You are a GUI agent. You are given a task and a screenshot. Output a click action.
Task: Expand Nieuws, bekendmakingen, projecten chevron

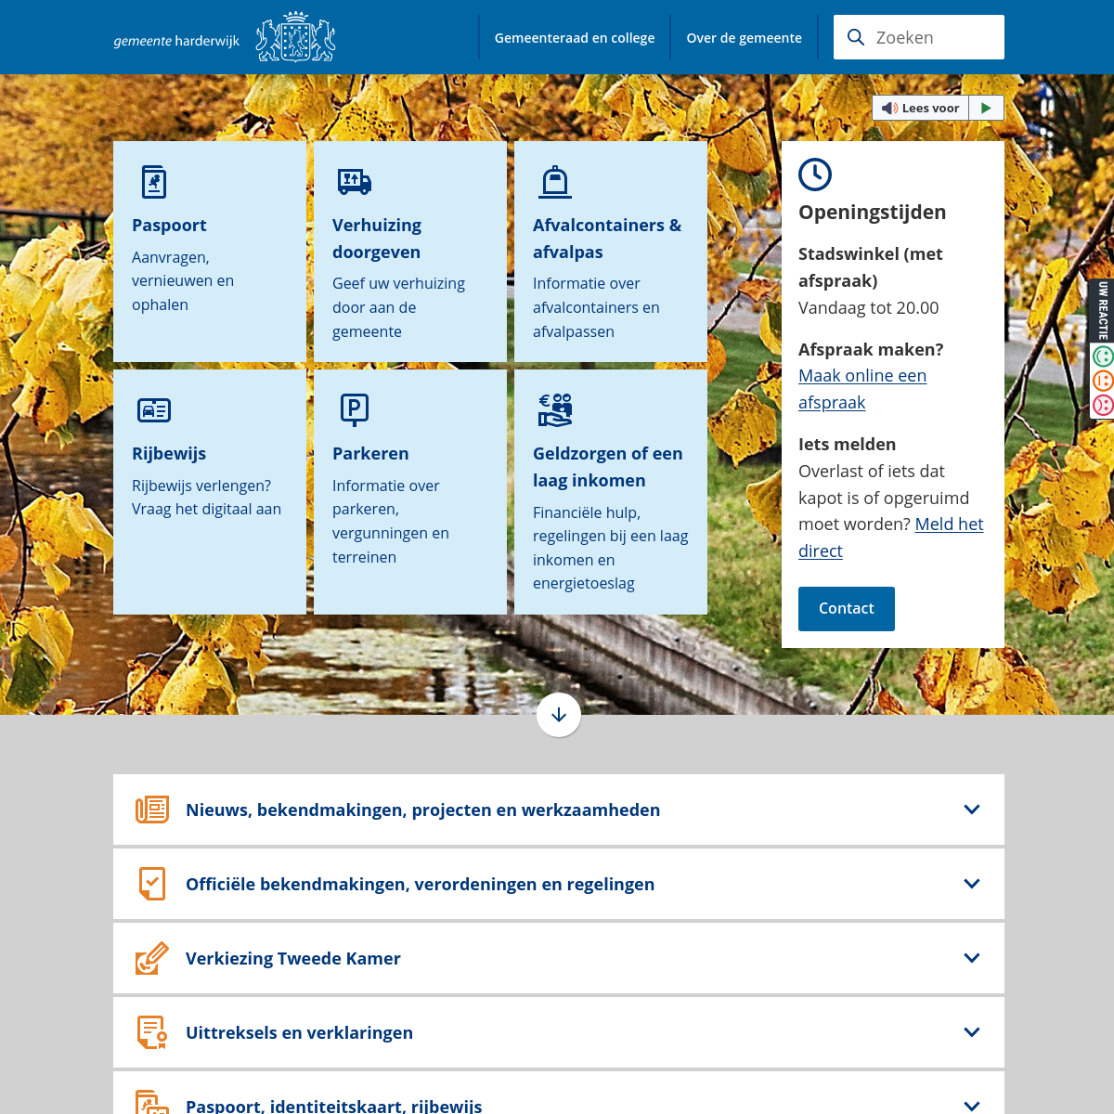click(x=972, y=810)
